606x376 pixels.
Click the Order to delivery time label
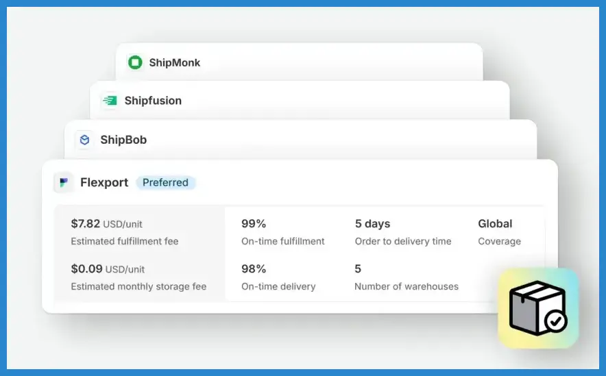point(403,241)
